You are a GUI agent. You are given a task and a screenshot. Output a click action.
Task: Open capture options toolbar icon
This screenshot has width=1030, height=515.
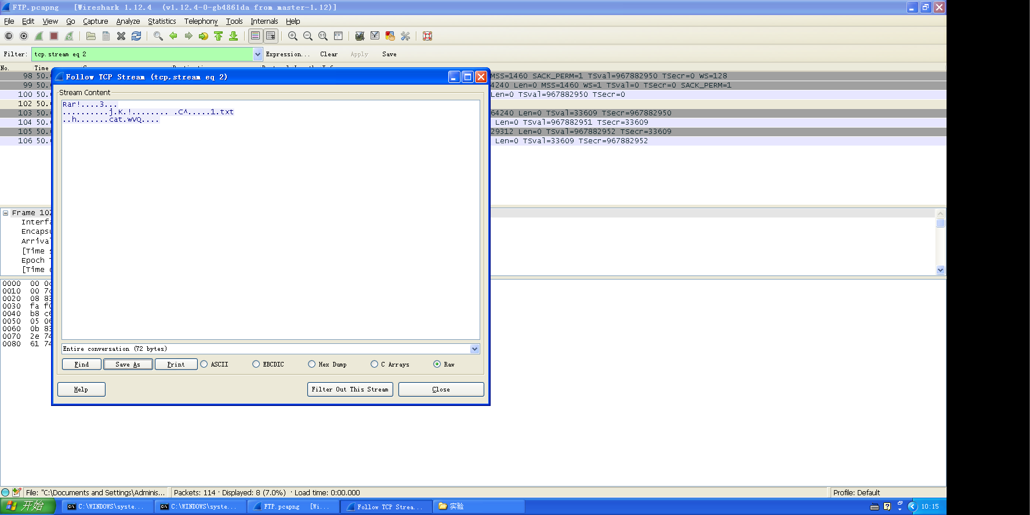coord(24,36)
